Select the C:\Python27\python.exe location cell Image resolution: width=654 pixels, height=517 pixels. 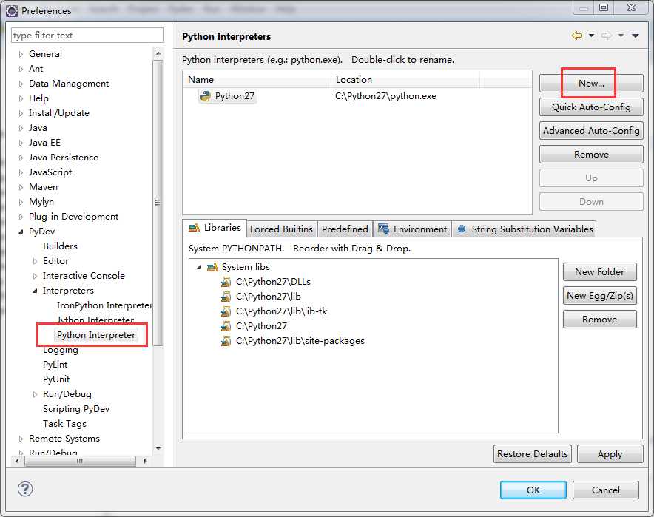[x=385, y=96]
